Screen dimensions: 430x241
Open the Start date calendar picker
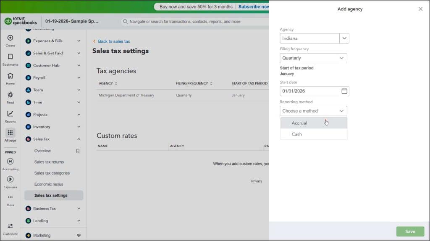pos(344,91)
